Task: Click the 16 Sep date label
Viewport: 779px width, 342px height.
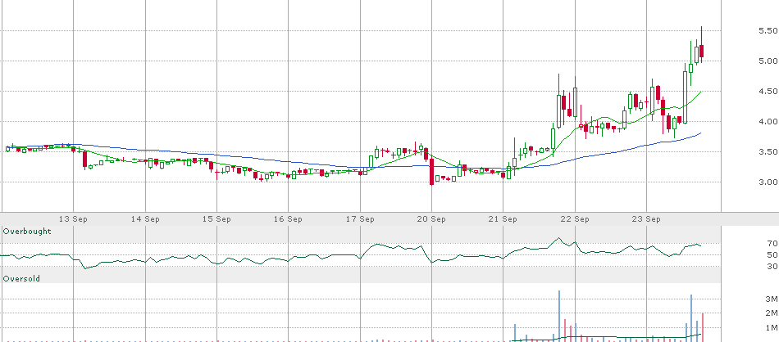Action: [x=289, y=219]
